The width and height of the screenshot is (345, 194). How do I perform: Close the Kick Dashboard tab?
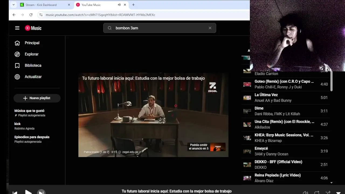[69, 5]
